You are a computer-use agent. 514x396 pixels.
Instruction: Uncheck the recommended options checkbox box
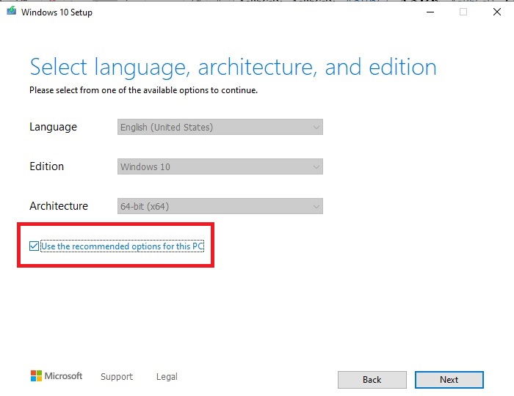click(34, 246)
